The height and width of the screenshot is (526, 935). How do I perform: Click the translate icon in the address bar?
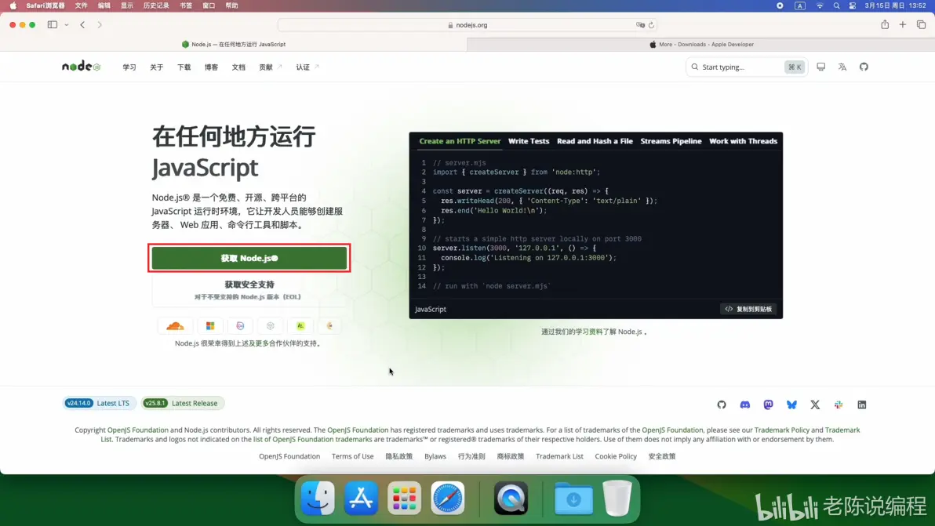pos(640,25)
